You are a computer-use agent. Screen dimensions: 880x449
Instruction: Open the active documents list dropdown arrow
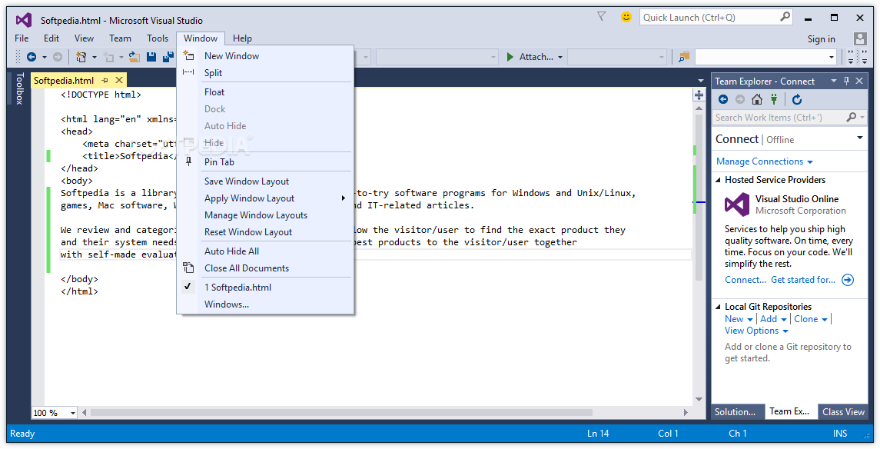click(700, 81)
